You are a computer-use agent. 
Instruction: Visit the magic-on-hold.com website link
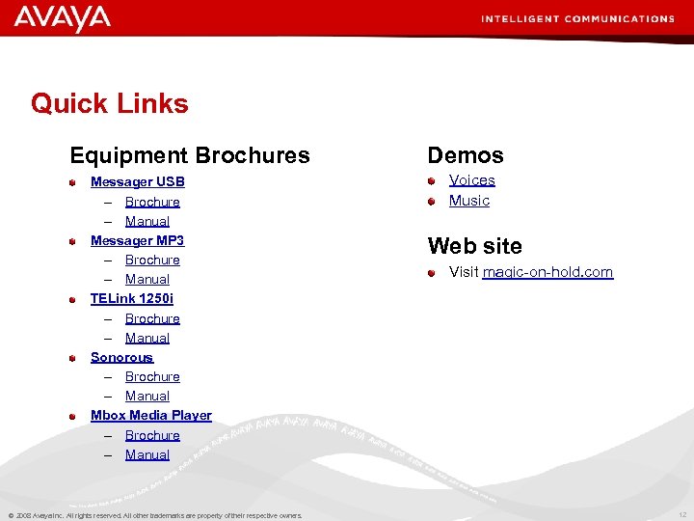click(x=547, y=271)
